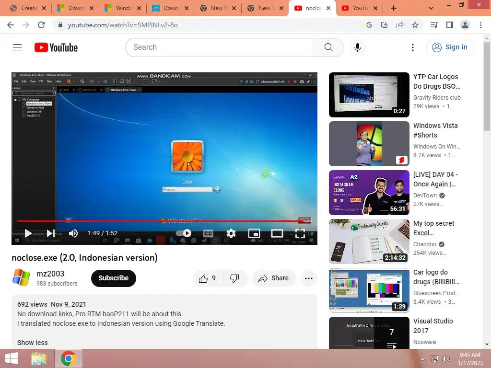Show hidden system tray icons
491x368 pixels.
(x=422, y=359)
